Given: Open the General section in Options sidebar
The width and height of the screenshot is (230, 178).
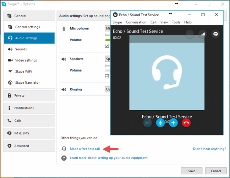Looking at the screenshot, I should (x=29, y=16).
